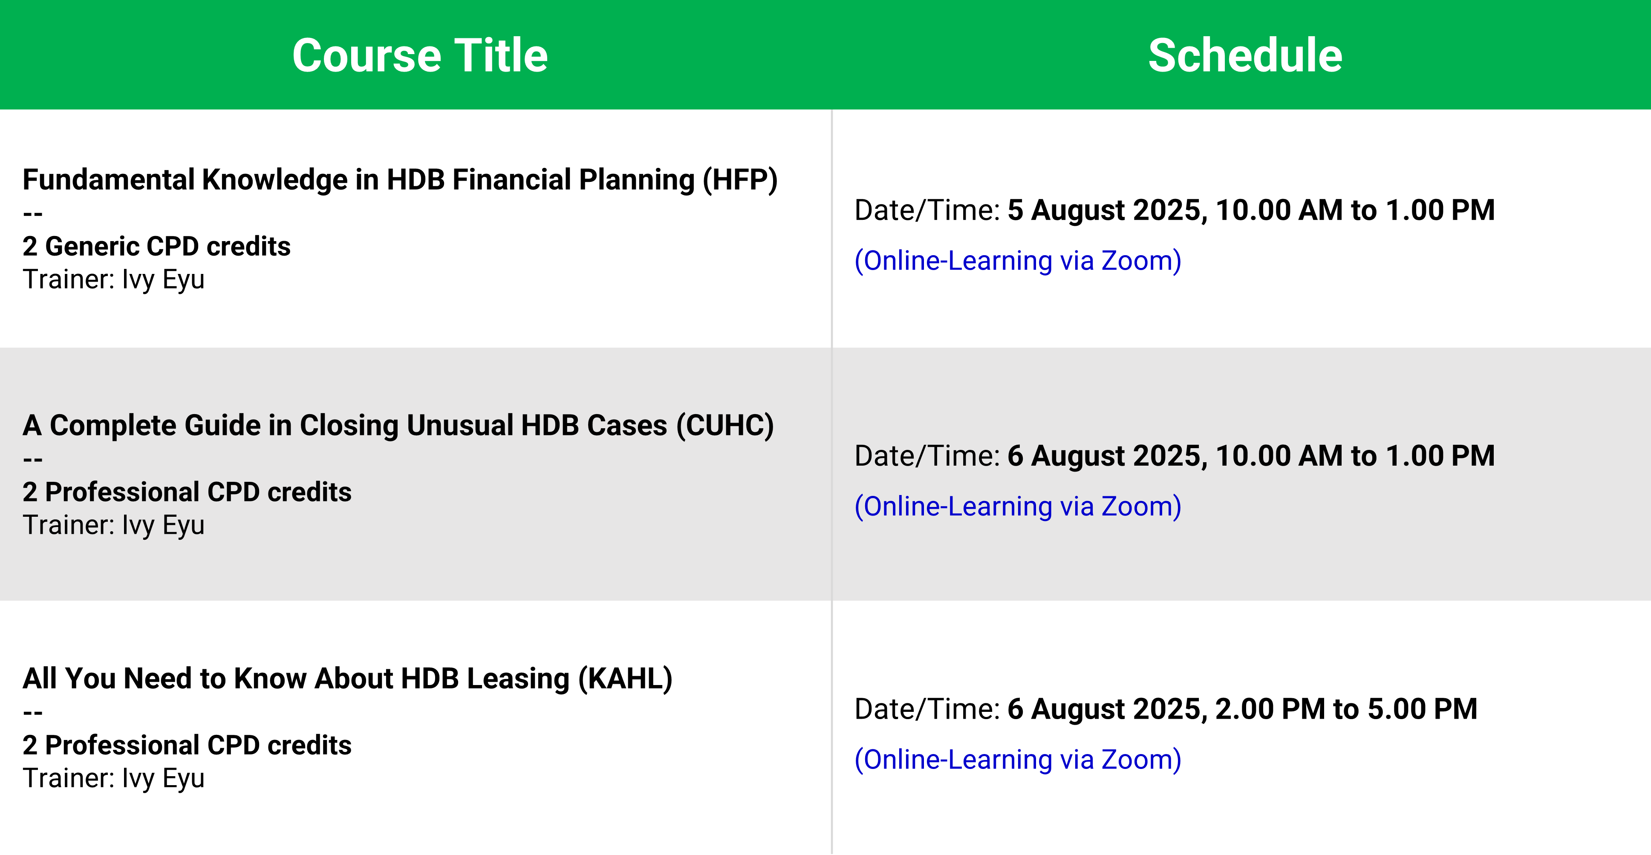
Task: Click Date/Time label in the KAHL row
Action: coord(927,710)
